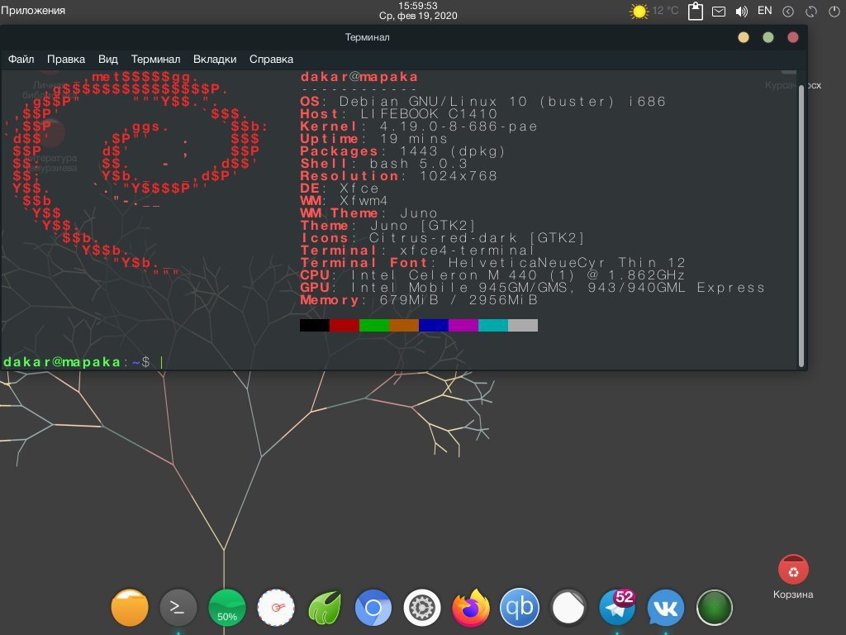Open the white circle notes icon in dock
Viewport: 846px width, 635px height.
[x=568, y=608]
